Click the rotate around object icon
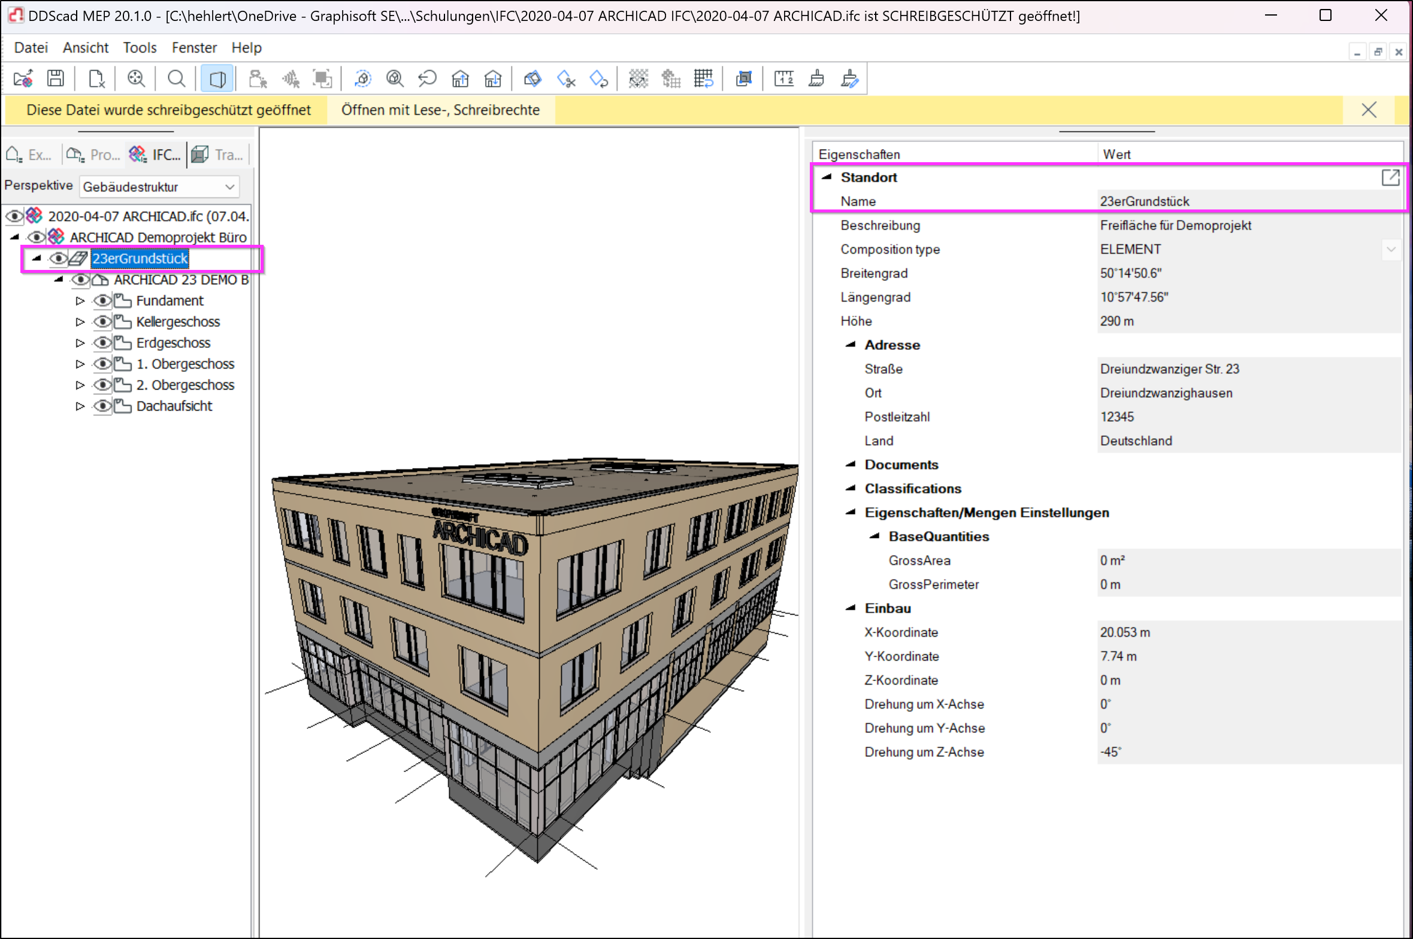Screen dimensions: 1413x939 363,78
